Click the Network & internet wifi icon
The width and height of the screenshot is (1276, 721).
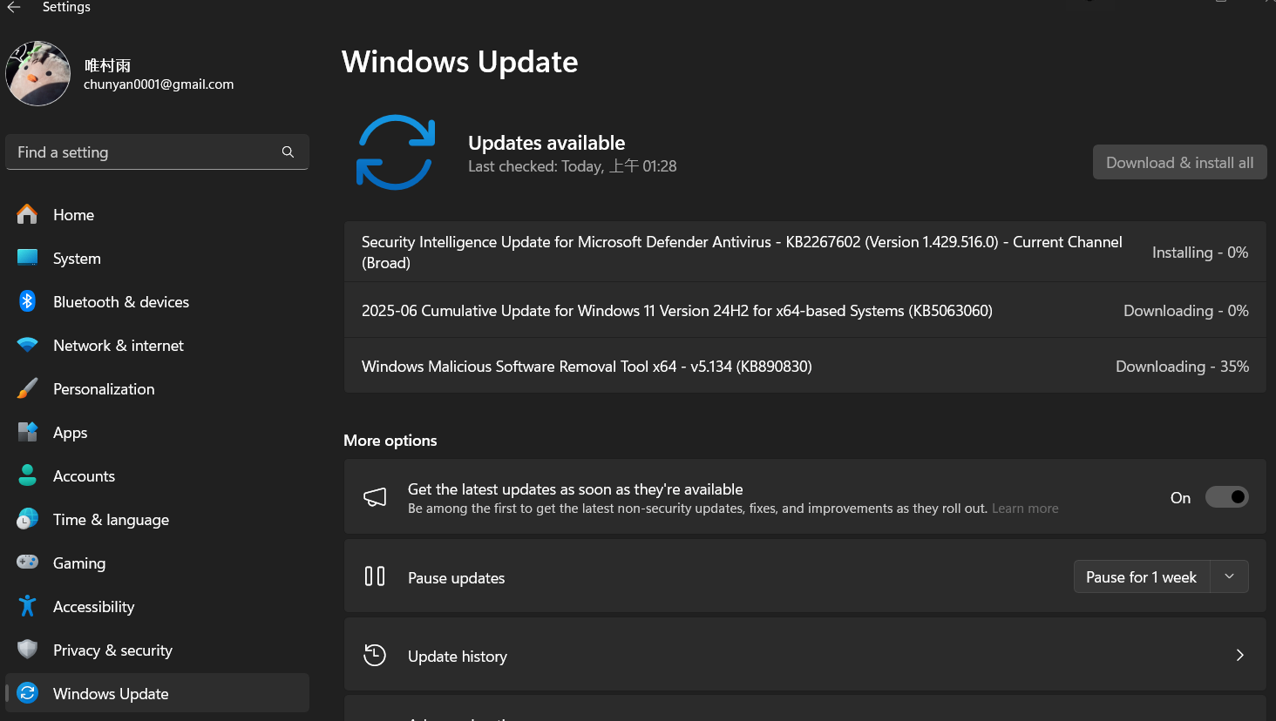[x=28, y=345]
